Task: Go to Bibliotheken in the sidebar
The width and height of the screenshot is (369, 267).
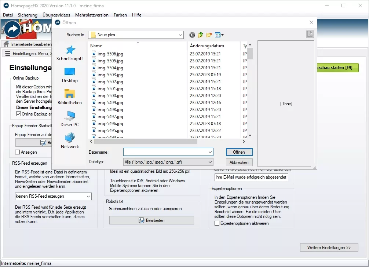Action: [70, 97]
